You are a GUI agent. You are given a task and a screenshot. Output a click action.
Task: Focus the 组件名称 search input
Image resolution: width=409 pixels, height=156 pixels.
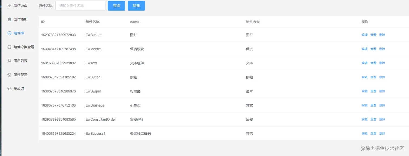pos(80,6)
